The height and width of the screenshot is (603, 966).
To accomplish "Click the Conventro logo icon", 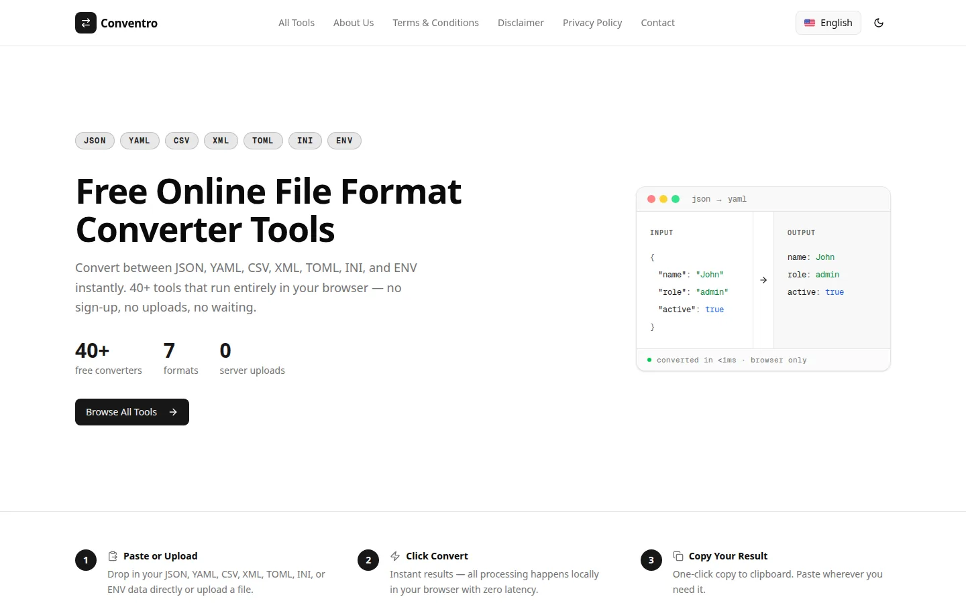I will (x=86, y=23).
